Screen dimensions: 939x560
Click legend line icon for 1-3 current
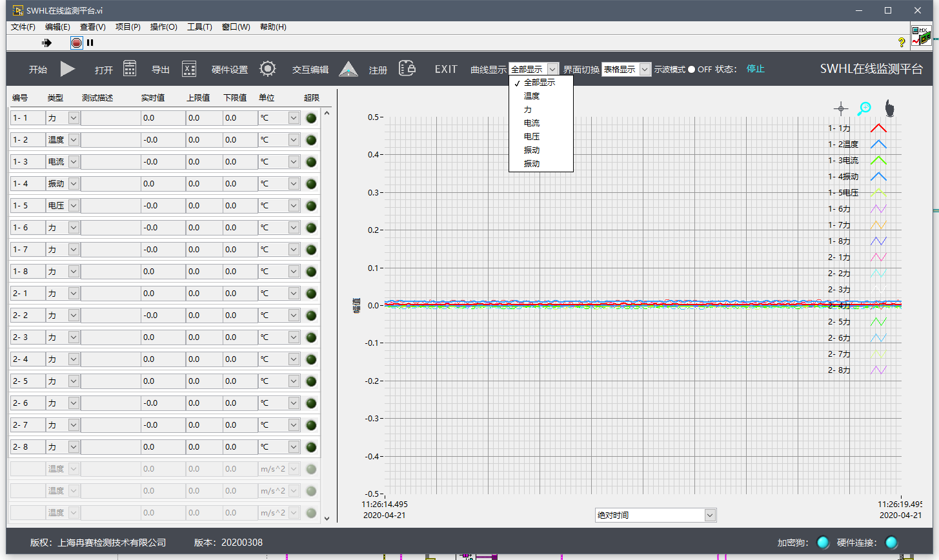click(x=878, y=161)
